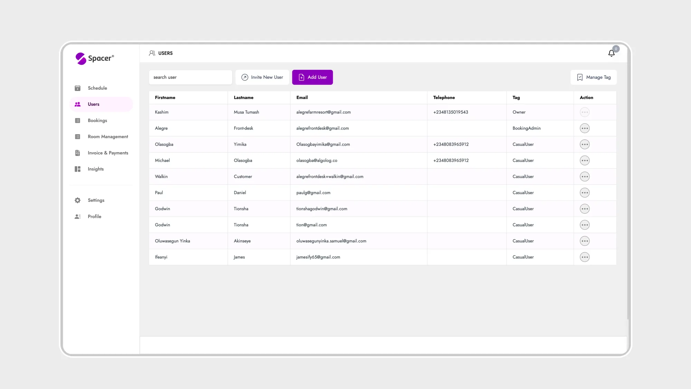Open the Schedule page

pyautogui.click(x=101, y=88)
